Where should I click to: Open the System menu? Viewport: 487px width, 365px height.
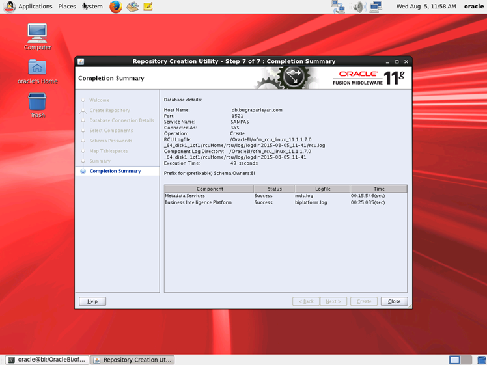[x=92, y=7]
